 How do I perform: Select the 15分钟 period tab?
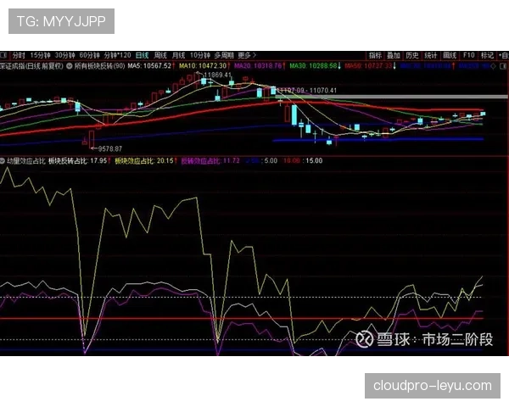(40, 55)
